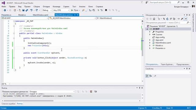
Task: Clear all output in the Output panel
Action: pos(91,92)
